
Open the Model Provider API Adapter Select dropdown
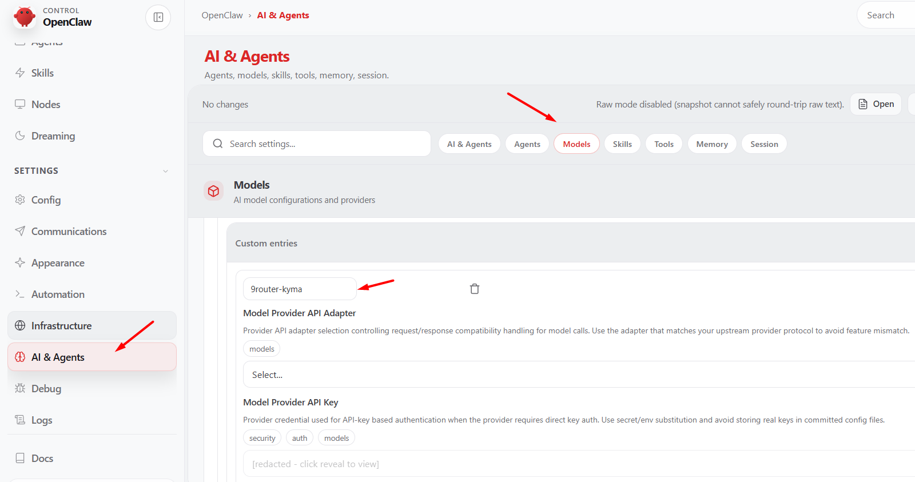579,375
